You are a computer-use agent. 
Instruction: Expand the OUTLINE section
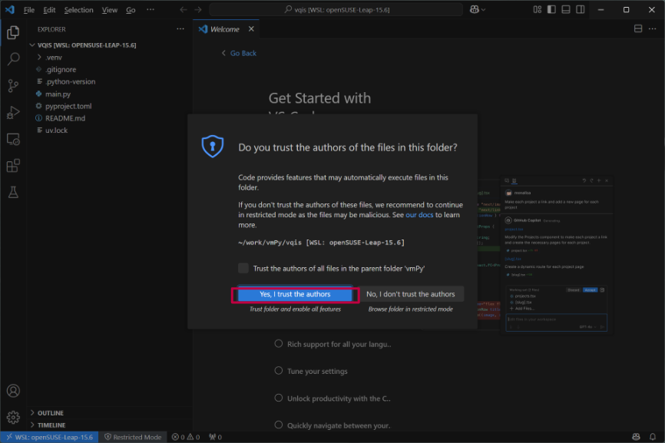click(x=50, y=413)
